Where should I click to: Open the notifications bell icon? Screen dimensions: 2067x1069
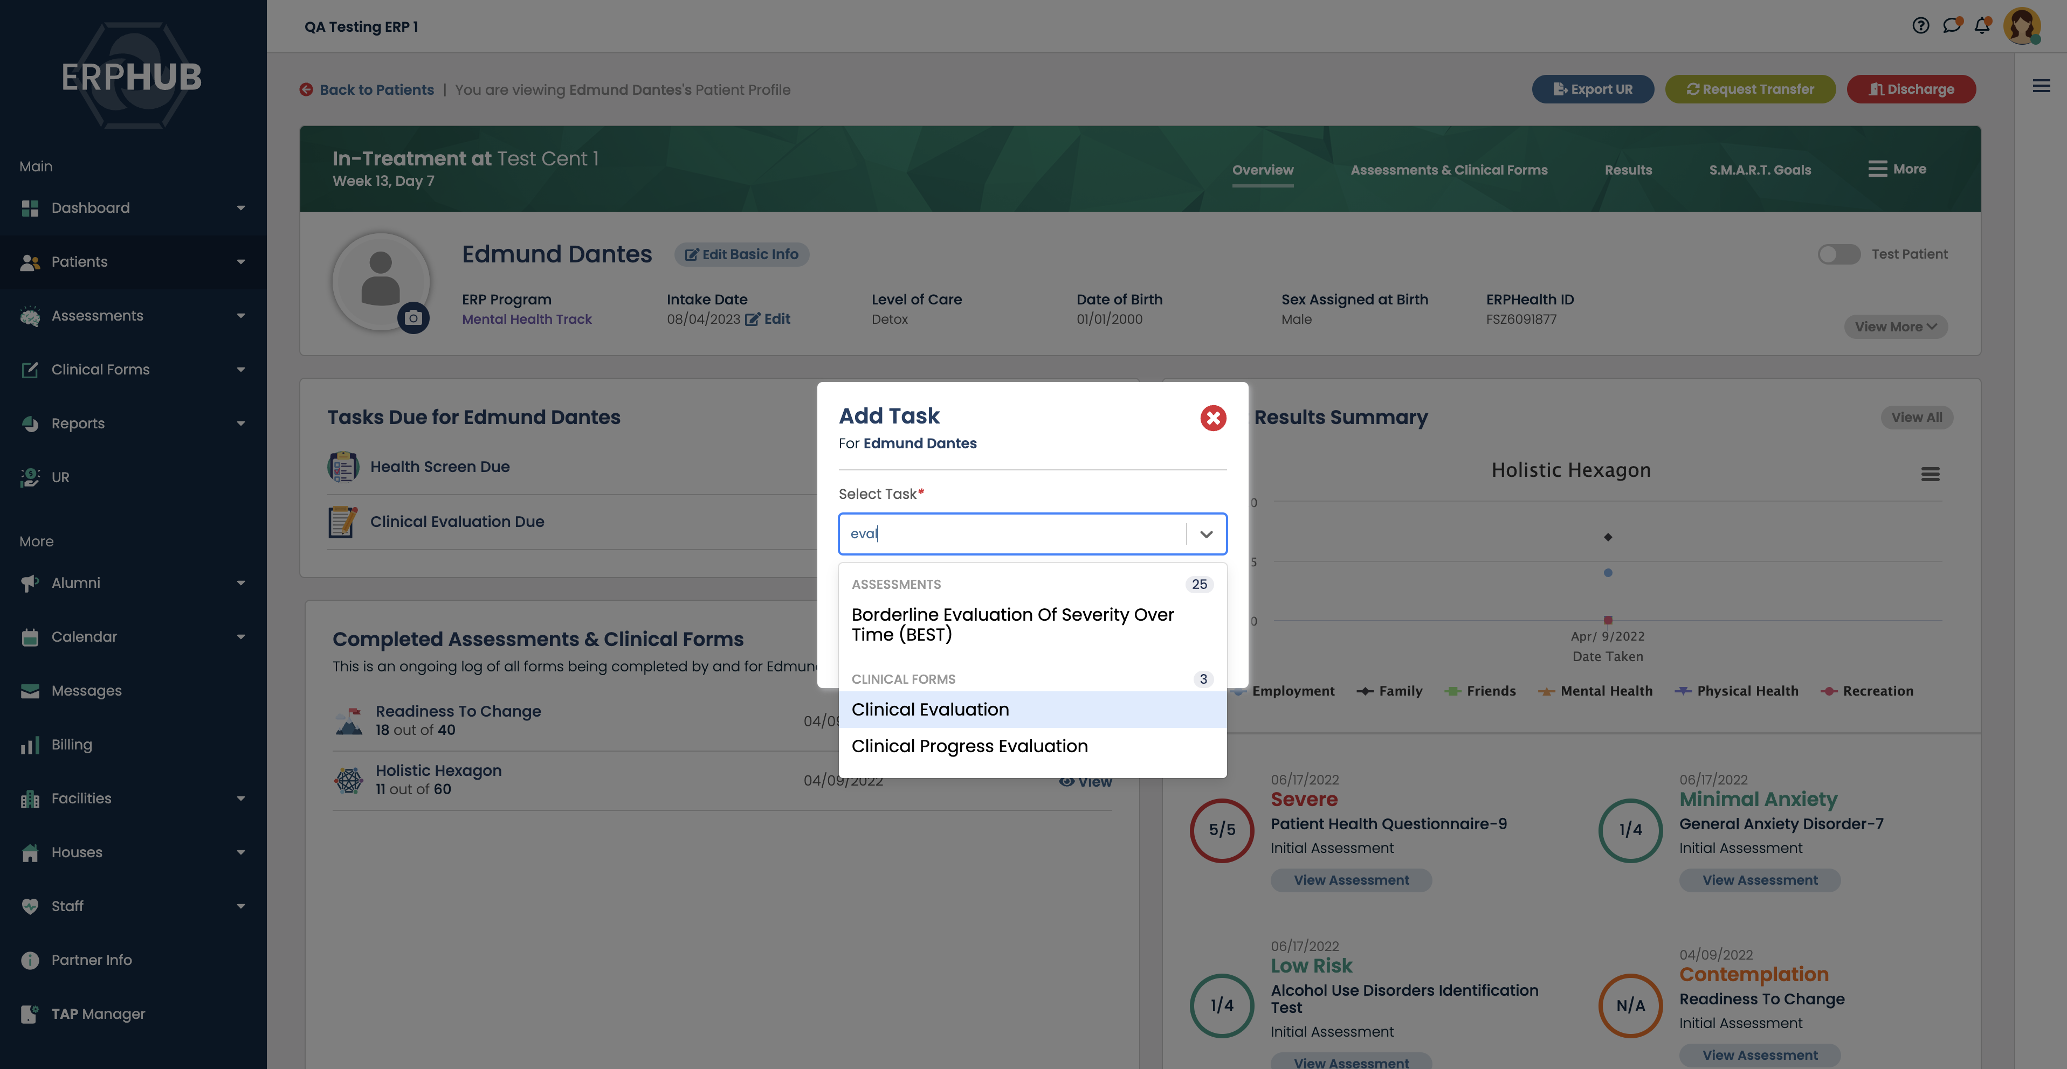tap(1982, 26)
